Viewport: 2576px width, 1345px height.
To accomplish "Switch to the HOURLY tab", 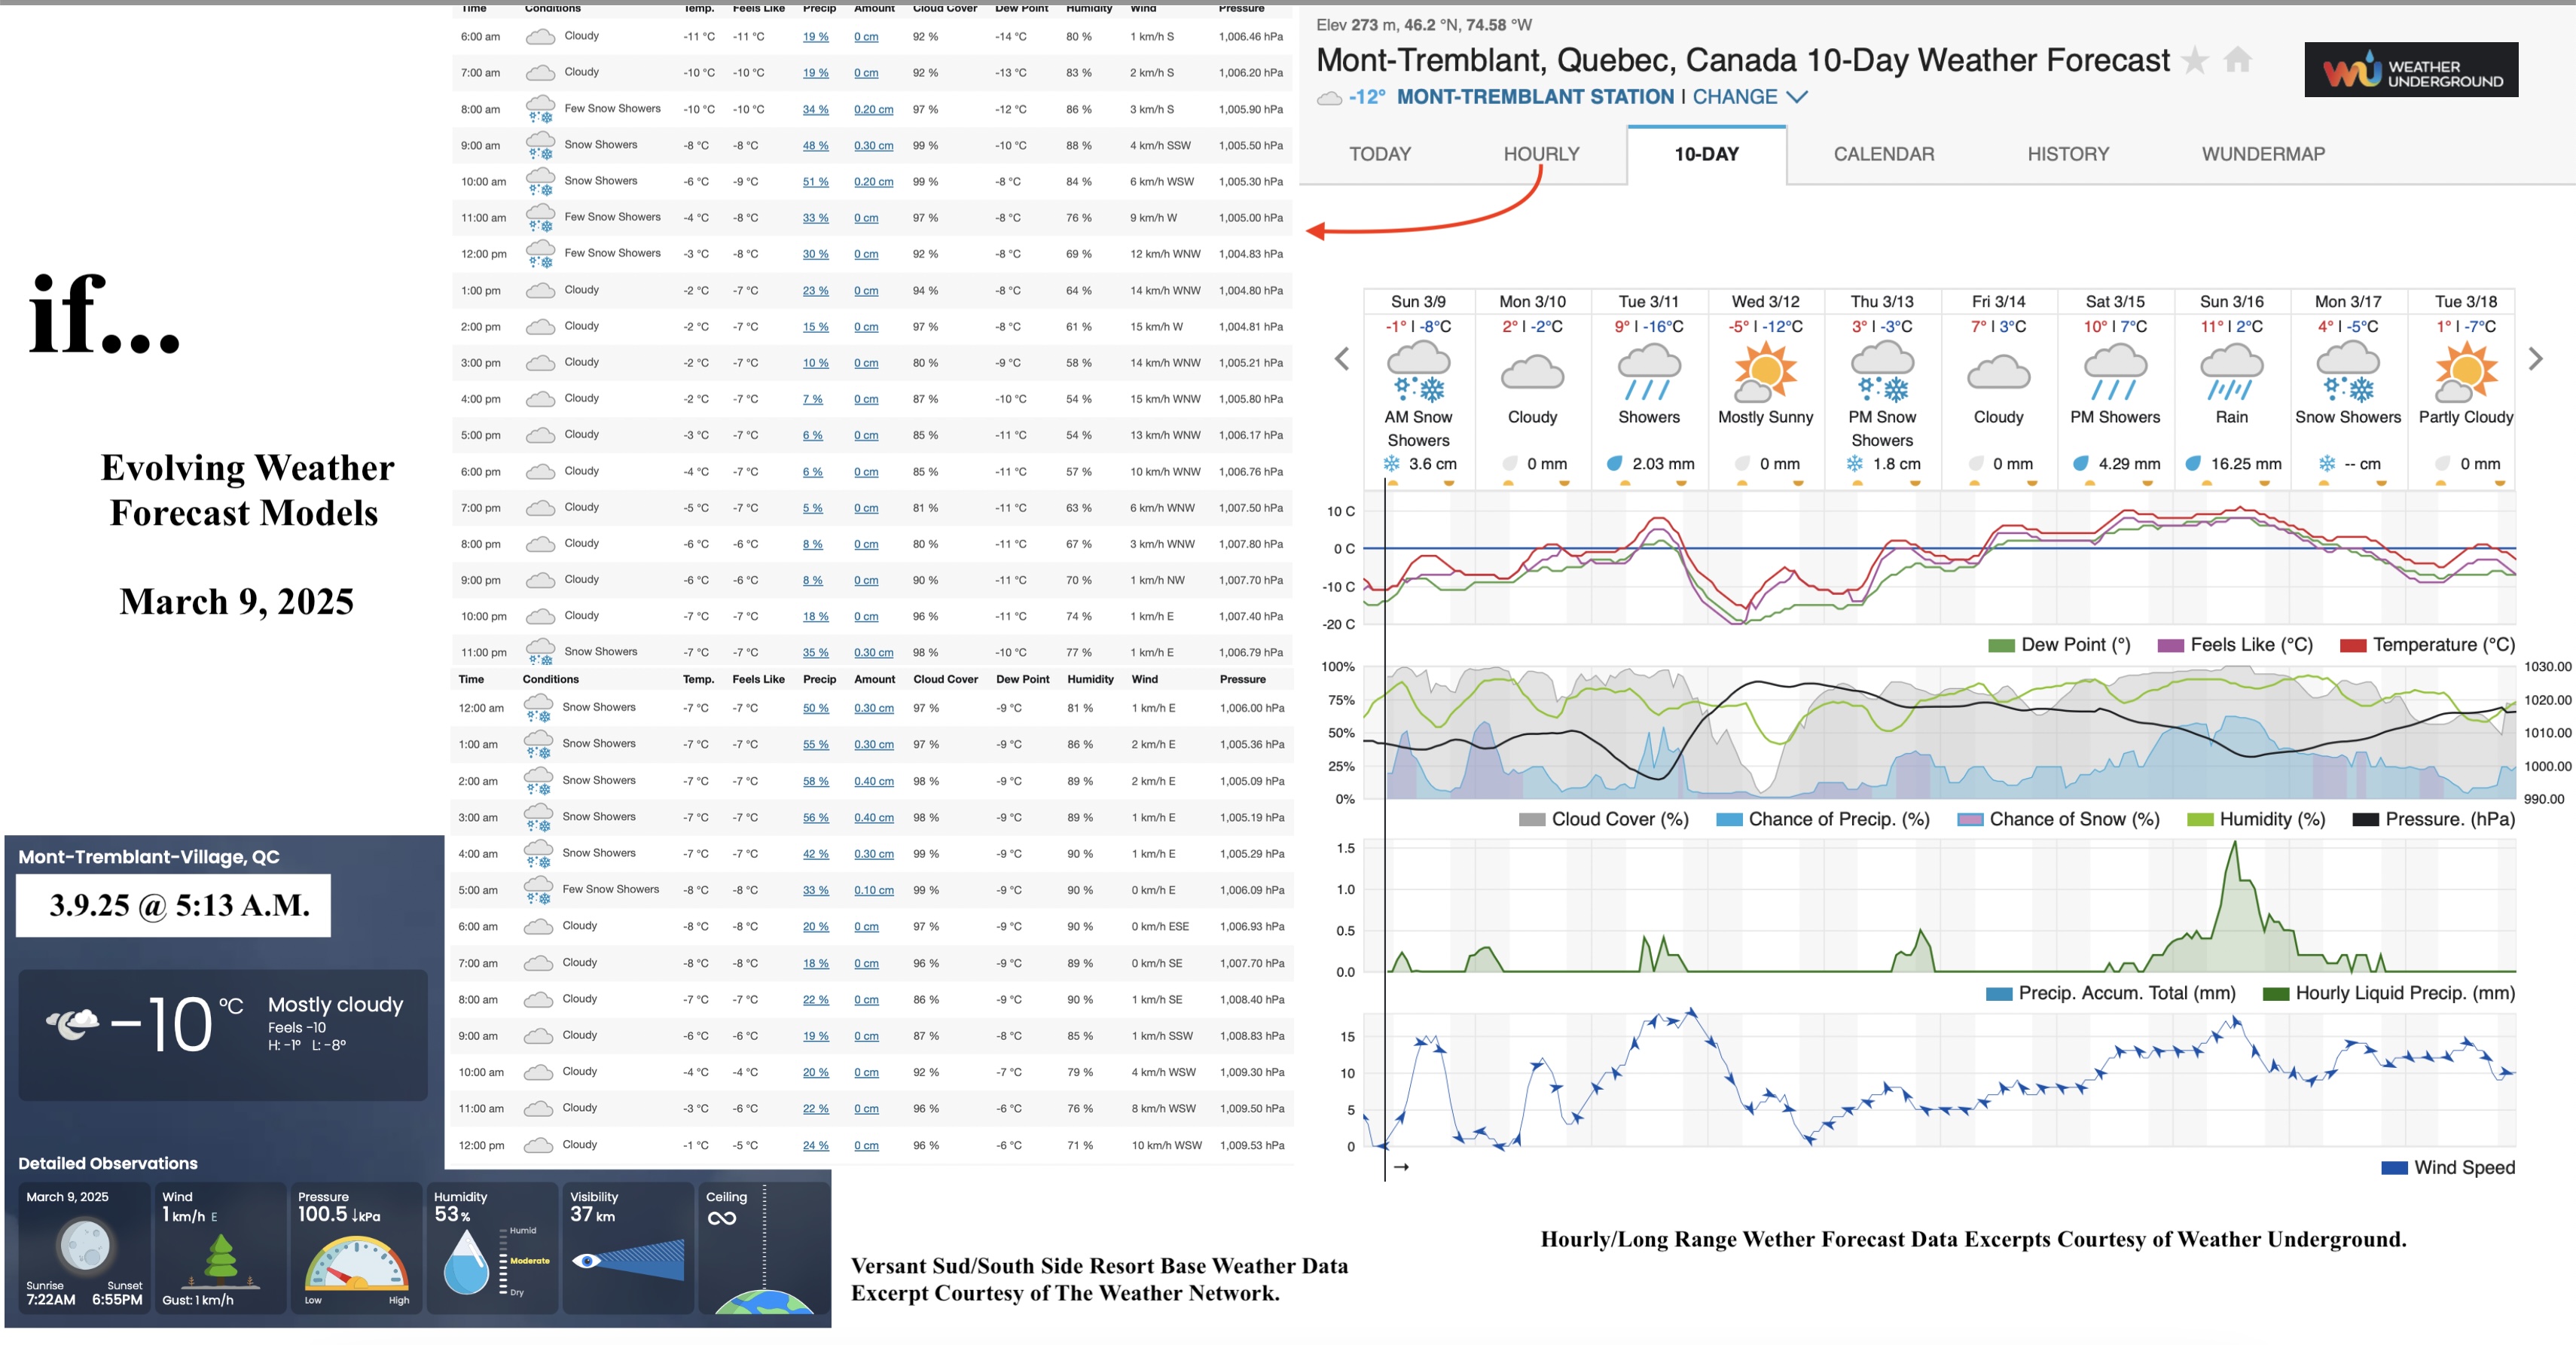I will (1541, 154).
